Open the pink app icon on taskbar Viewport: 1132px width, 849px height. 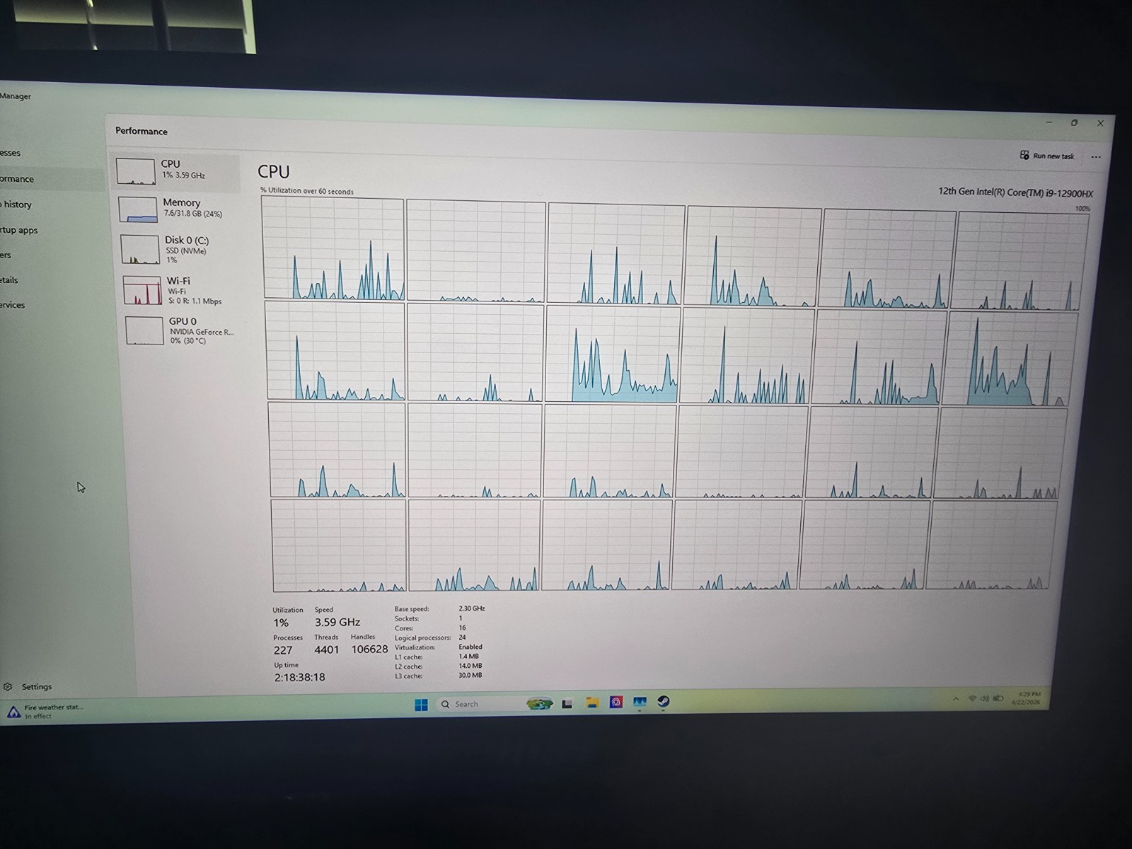(616, 703)
